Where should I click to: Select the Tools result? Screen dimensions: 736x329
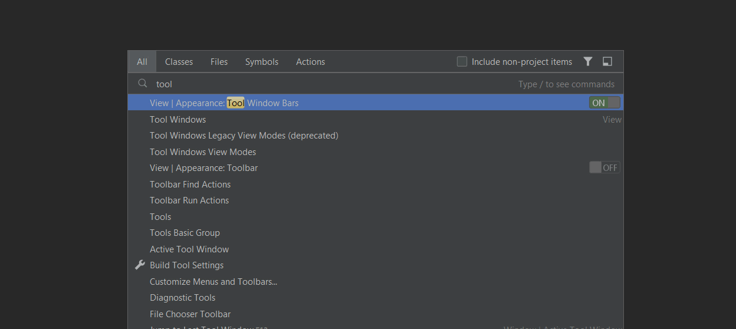(x=376, y=216)
